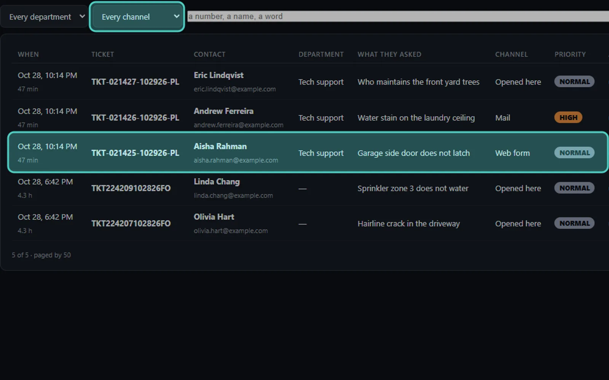Focus the search field for number, name, word
This screenshot has width=609, height=380.
(398, 16)
